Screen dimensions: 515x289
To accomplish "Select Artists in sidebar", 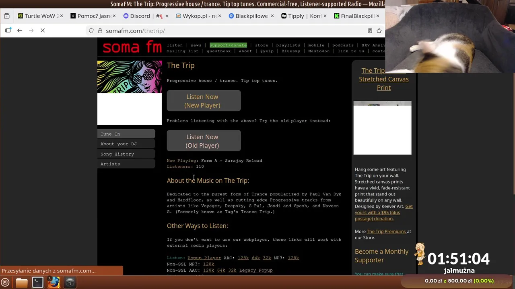I will pos(126,164).
